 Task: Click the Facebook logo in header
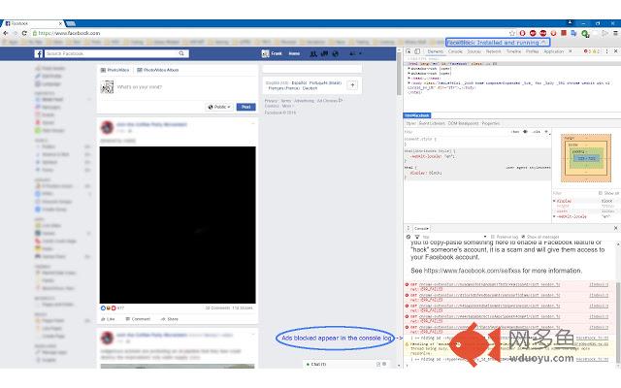tap(39, 53)
